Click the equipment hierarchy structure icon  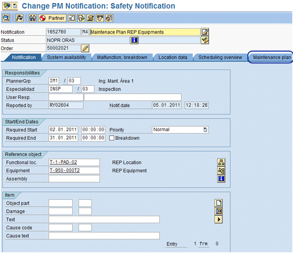tap(221, 171)
